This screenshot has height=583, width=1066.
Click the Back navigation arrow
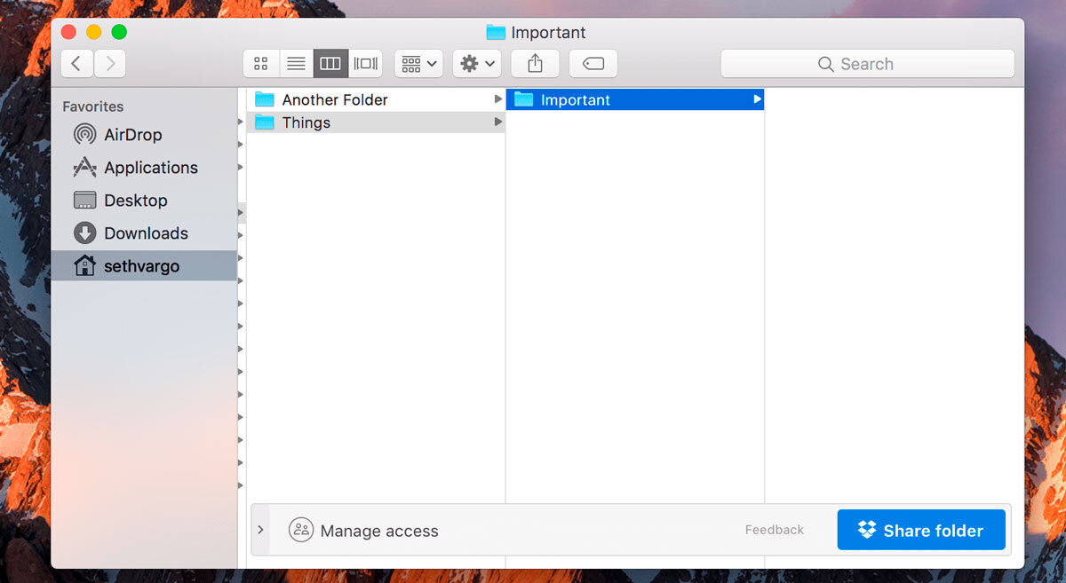tap(76, 63)
